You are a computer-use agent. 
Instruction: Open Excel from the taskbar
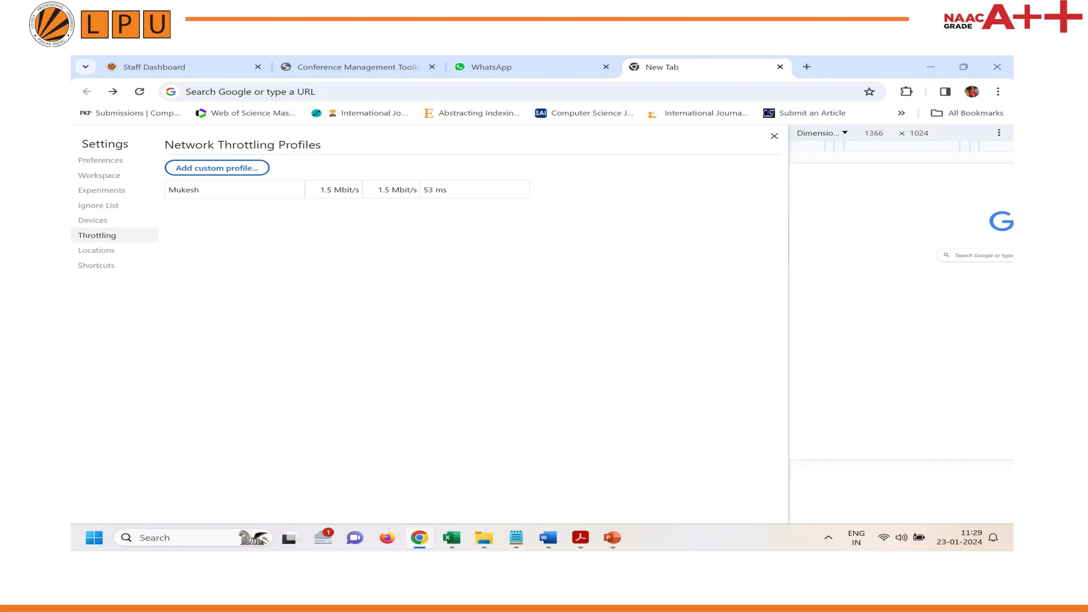[x=452, y=538]
